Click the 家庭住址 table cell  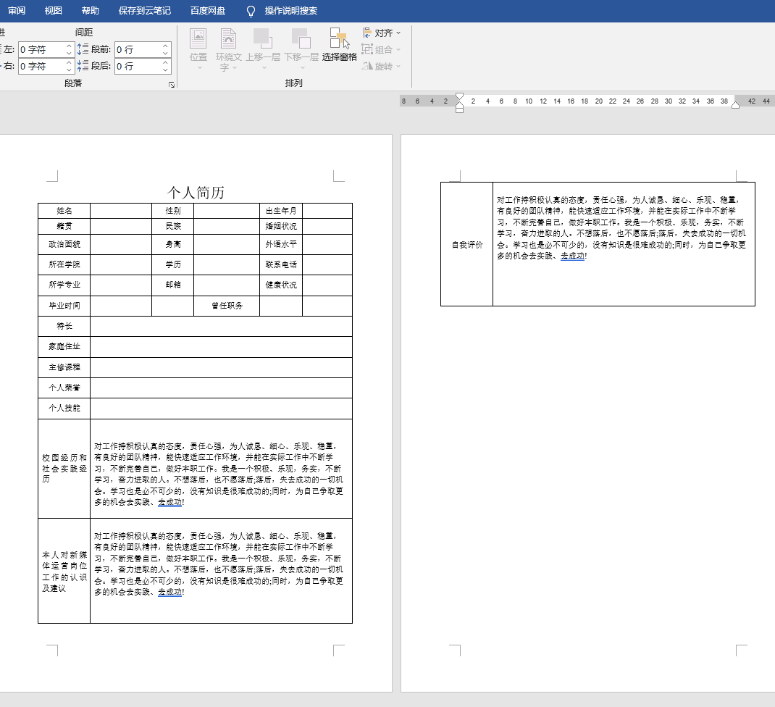(64, 346)
